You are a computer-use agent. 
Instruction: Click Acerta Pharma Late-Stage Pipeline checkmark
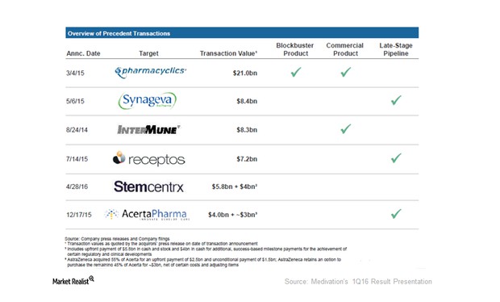click(x=396, y=214)
